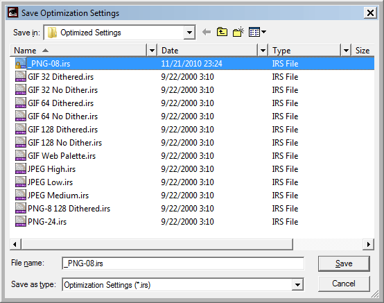
Task: Select the file GIF 32 Dithered.irs
Action: point(61,77)
